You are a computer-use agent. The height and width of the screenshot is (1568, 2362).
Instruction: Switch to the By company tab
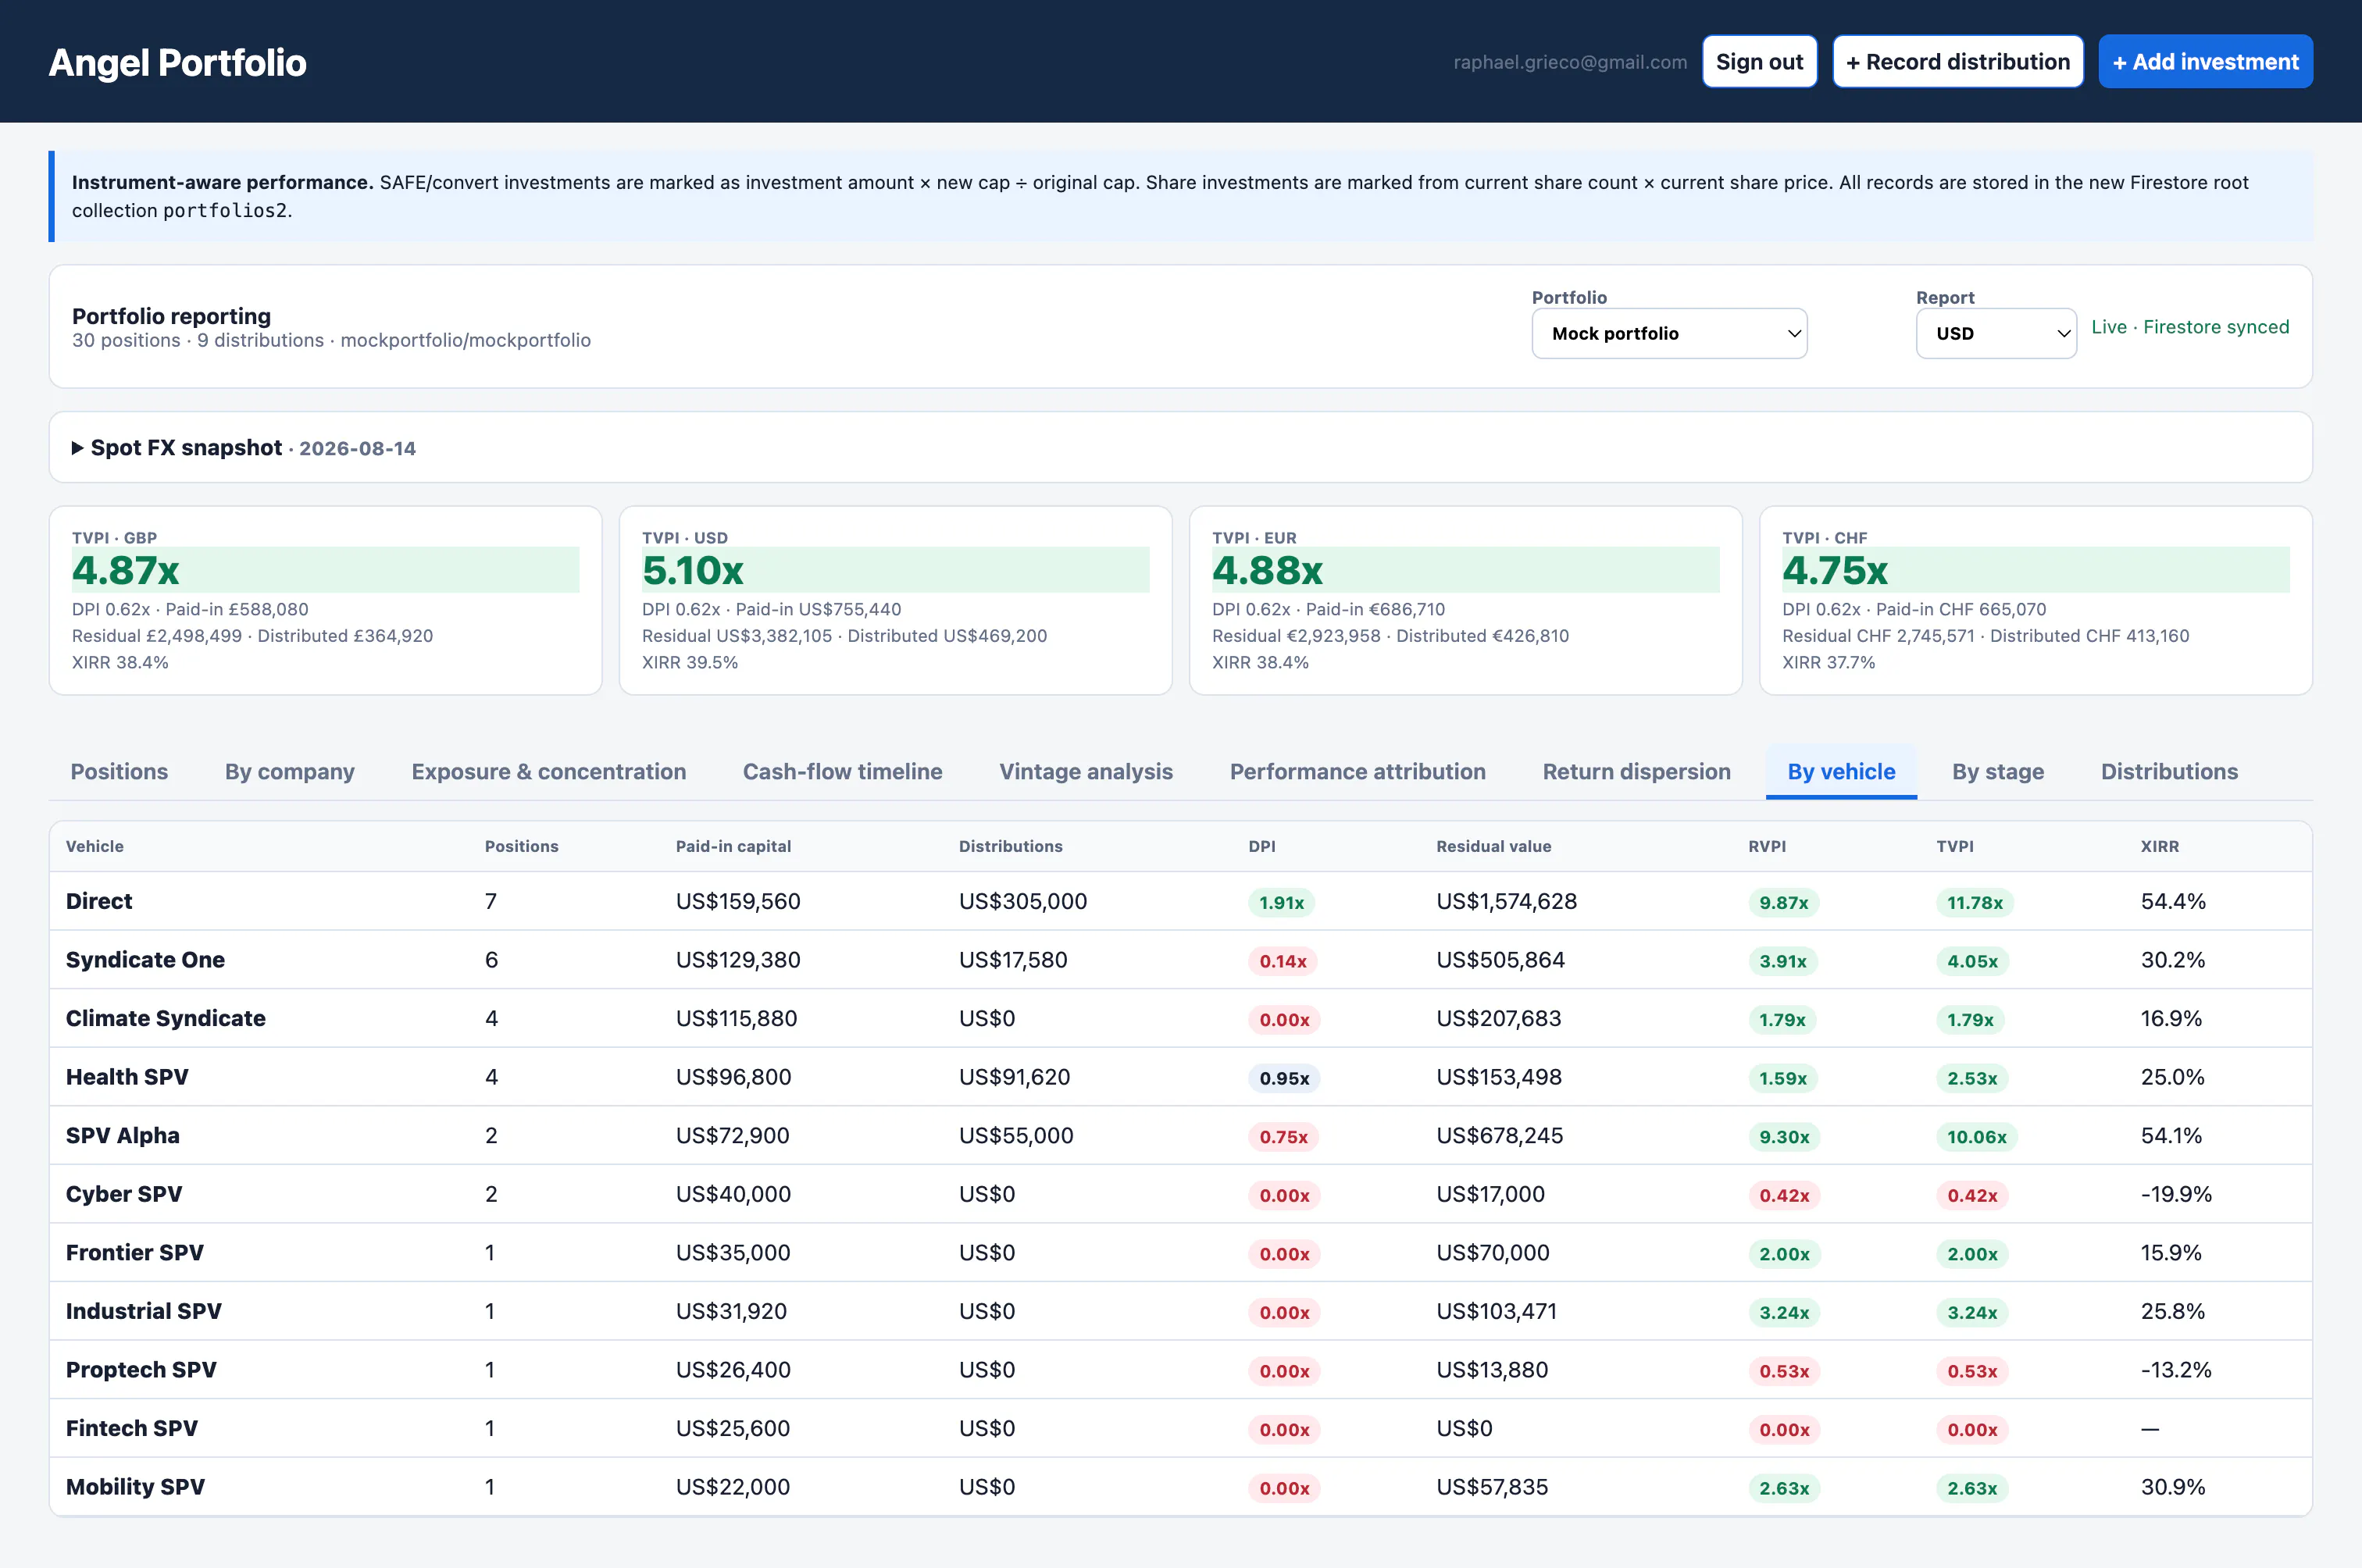click(290, 771)
